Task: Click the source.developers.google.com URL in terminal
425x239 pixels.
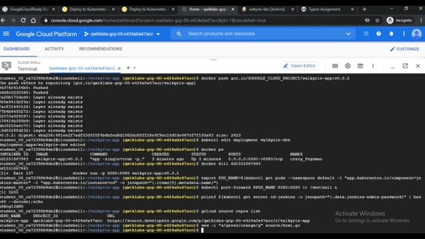Action: coord(209,220)
